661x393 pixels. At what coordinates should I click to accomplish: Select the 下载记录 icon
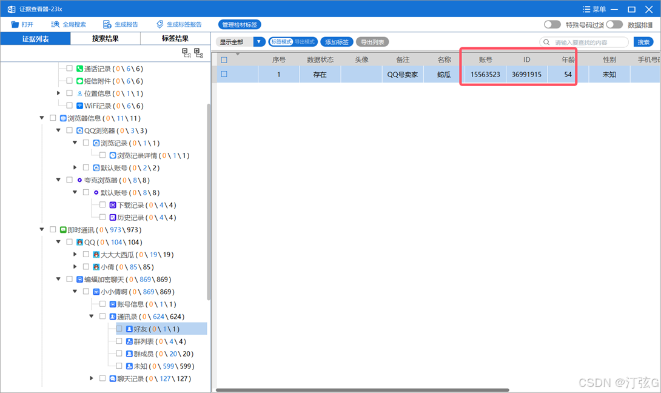113,205
